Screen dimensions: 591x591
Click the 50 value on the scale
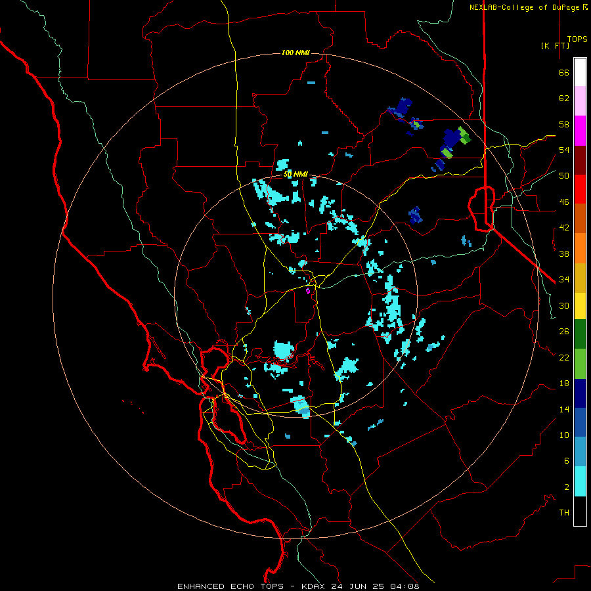click(x=564, y=176)
